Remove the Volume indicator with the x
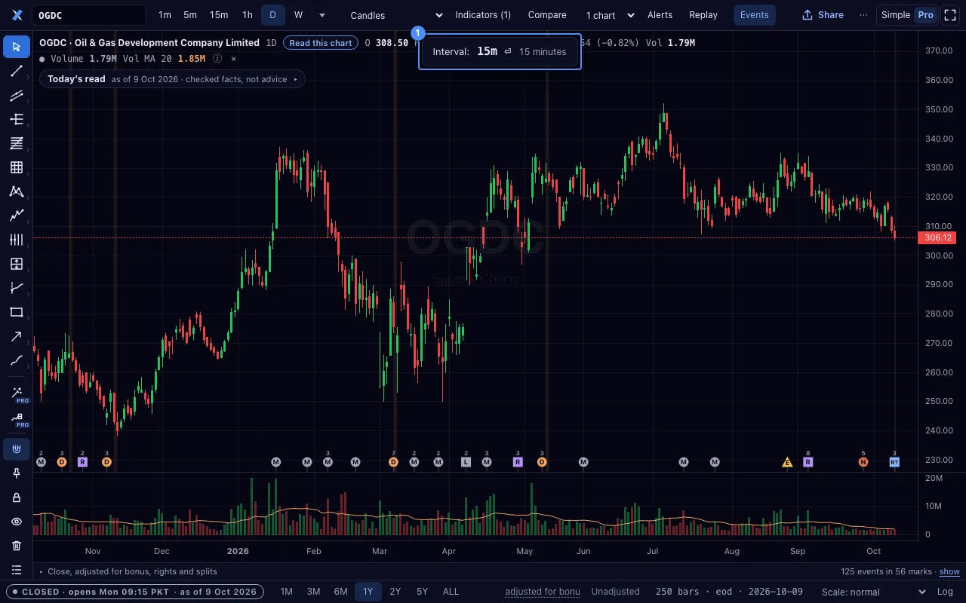Image resolution: width=966 pixels, height=603 pixels. 233,58
